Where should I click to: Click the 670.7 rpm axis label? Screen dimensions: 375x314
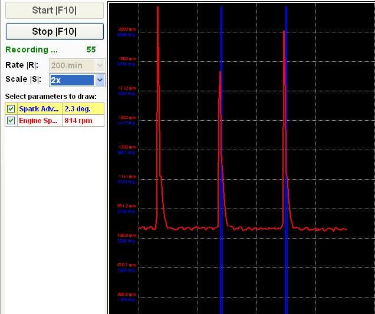coord(127,265)
